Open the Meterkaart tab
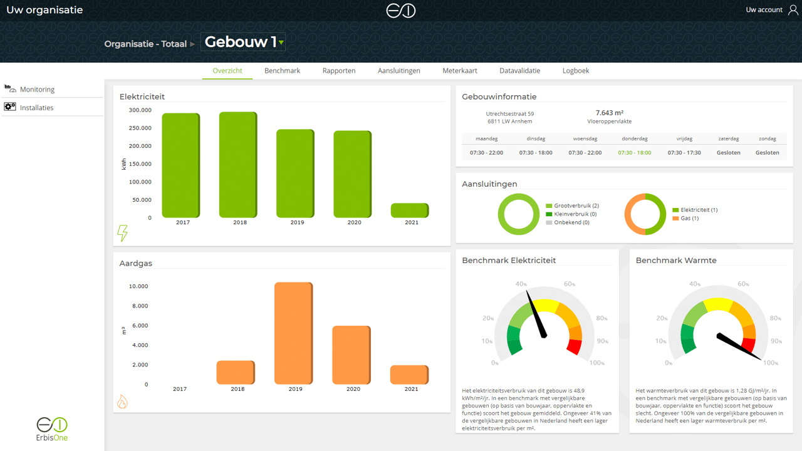This screenshot has width=802, height=451. [x=459, y=71]
